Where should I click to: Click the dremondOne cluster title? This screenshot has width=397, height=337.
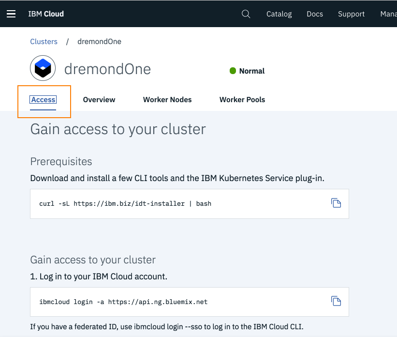coord(107,69)
